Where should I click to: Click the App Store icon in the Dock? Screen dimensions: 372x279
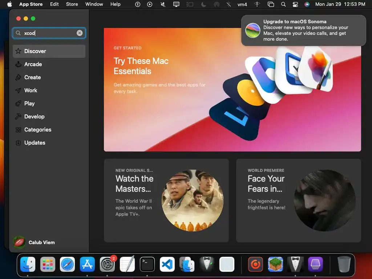click(x=87, y=264)
